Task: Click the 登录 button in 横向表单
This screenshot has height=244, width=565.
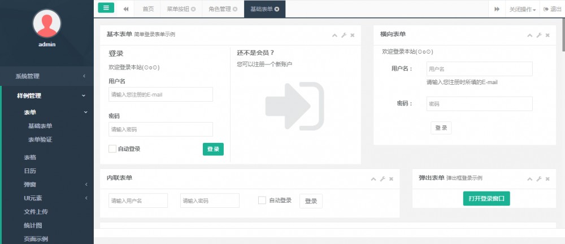Action: coord(441,128)
